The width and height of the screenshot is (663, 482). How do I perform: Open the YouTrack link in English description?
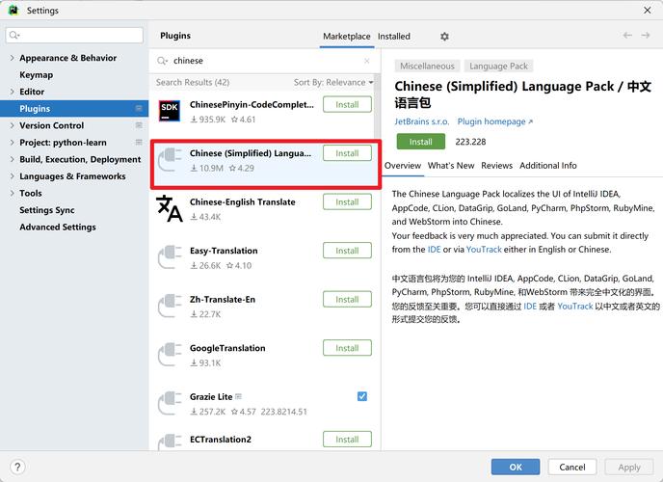[x=484, y=250]
